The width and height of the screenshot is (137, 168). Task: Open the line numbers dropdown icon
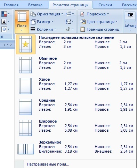point(70,22)
